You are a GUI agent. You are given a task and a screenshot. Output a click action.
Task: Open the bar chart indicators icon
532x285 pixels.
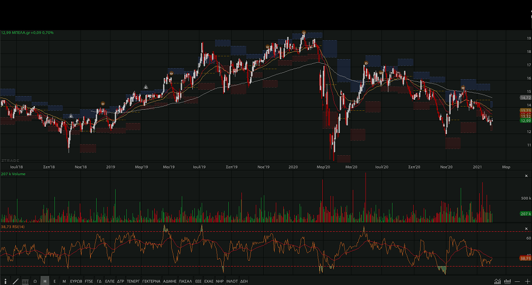[508, 281]
